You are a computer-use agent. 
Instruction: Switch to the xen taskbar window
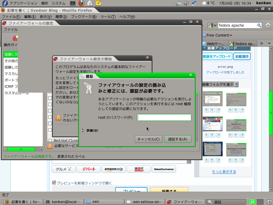tap(104, 202)
